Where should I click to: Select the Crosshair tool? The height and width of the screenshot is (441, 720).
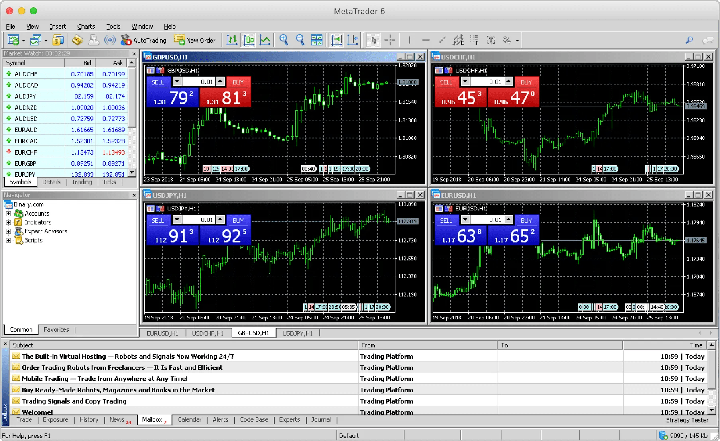point(390,40)
